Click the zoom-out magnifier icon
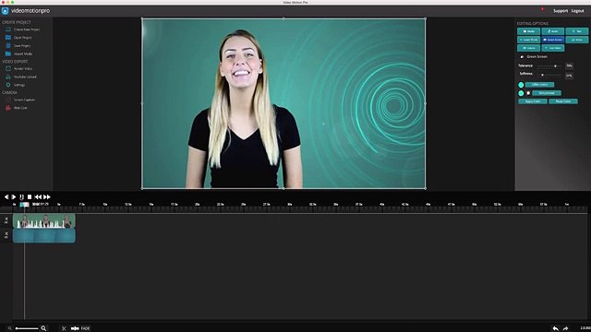Viewport: 591px width, 332px height. [10, 328]
